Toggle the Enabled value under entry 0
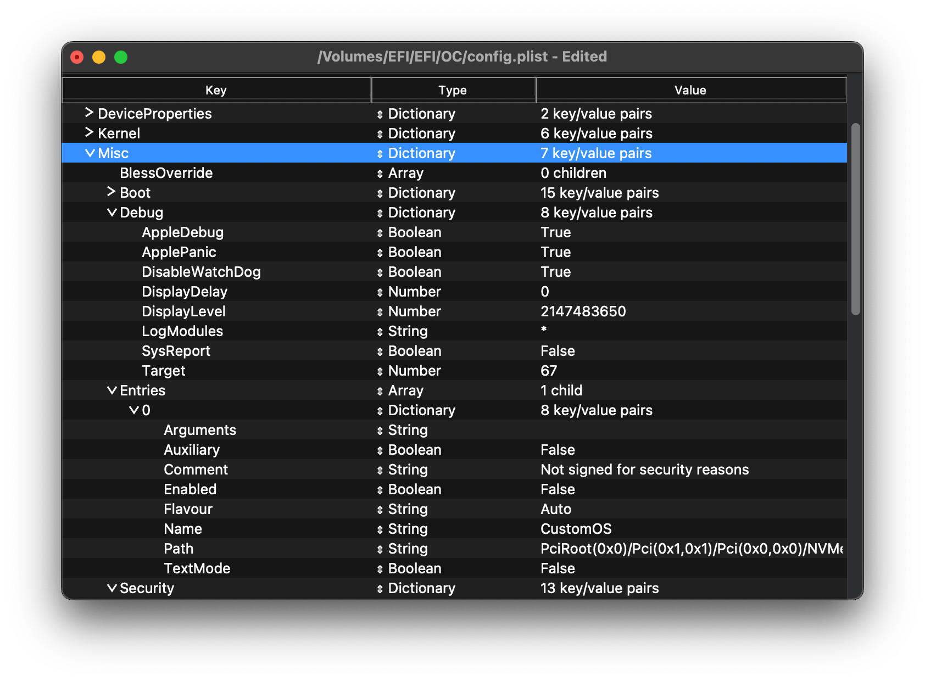The image size is (925, 681). [558, 489]
